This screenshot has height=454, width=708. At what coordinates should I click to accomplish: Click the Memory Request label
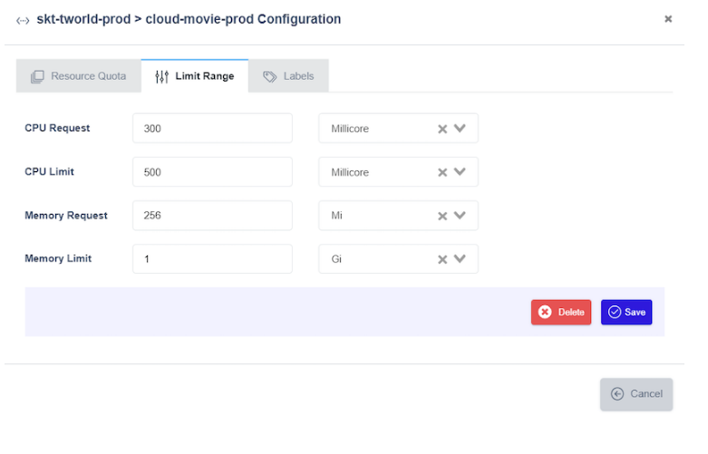click(66, 216)
